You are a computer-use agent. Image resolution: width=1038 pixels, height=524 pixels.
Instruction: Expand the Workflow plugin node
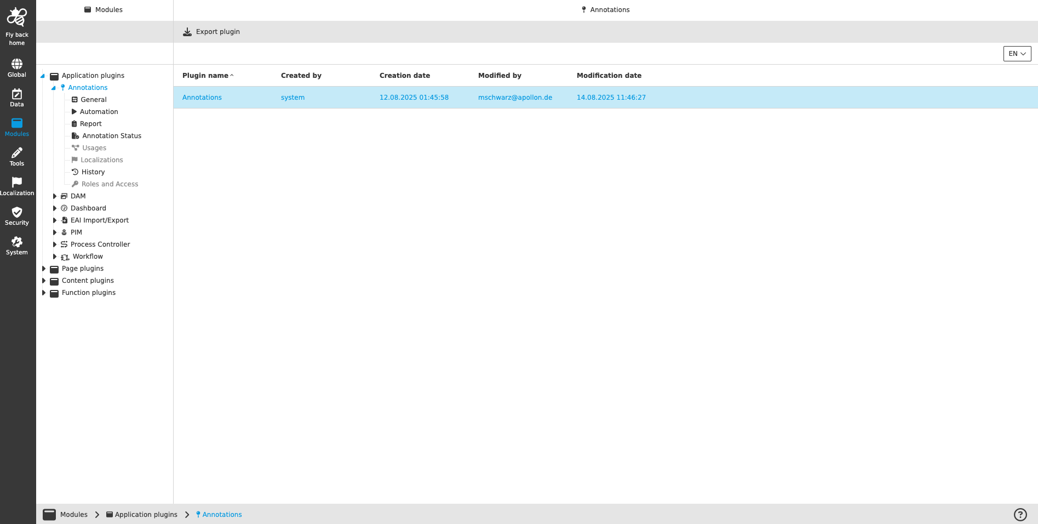55,256
